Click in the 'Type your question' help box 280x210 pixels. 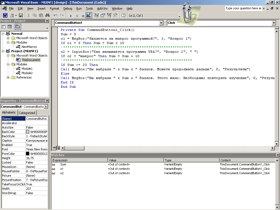[x=243, y=8]
